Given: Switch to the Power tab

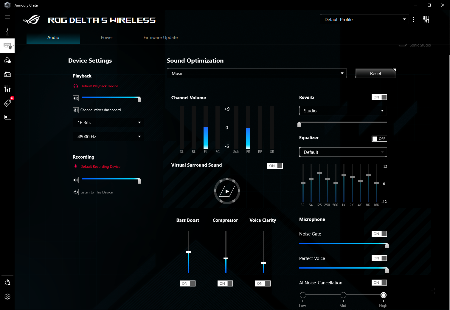Looking at the screenshot, I should point(107,38).
